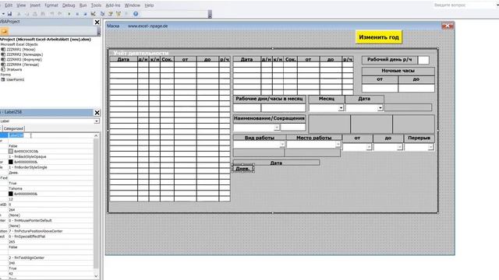This screenshot has width=499, height=280.
Task: Open the View menu
Action: click(21, 5)
